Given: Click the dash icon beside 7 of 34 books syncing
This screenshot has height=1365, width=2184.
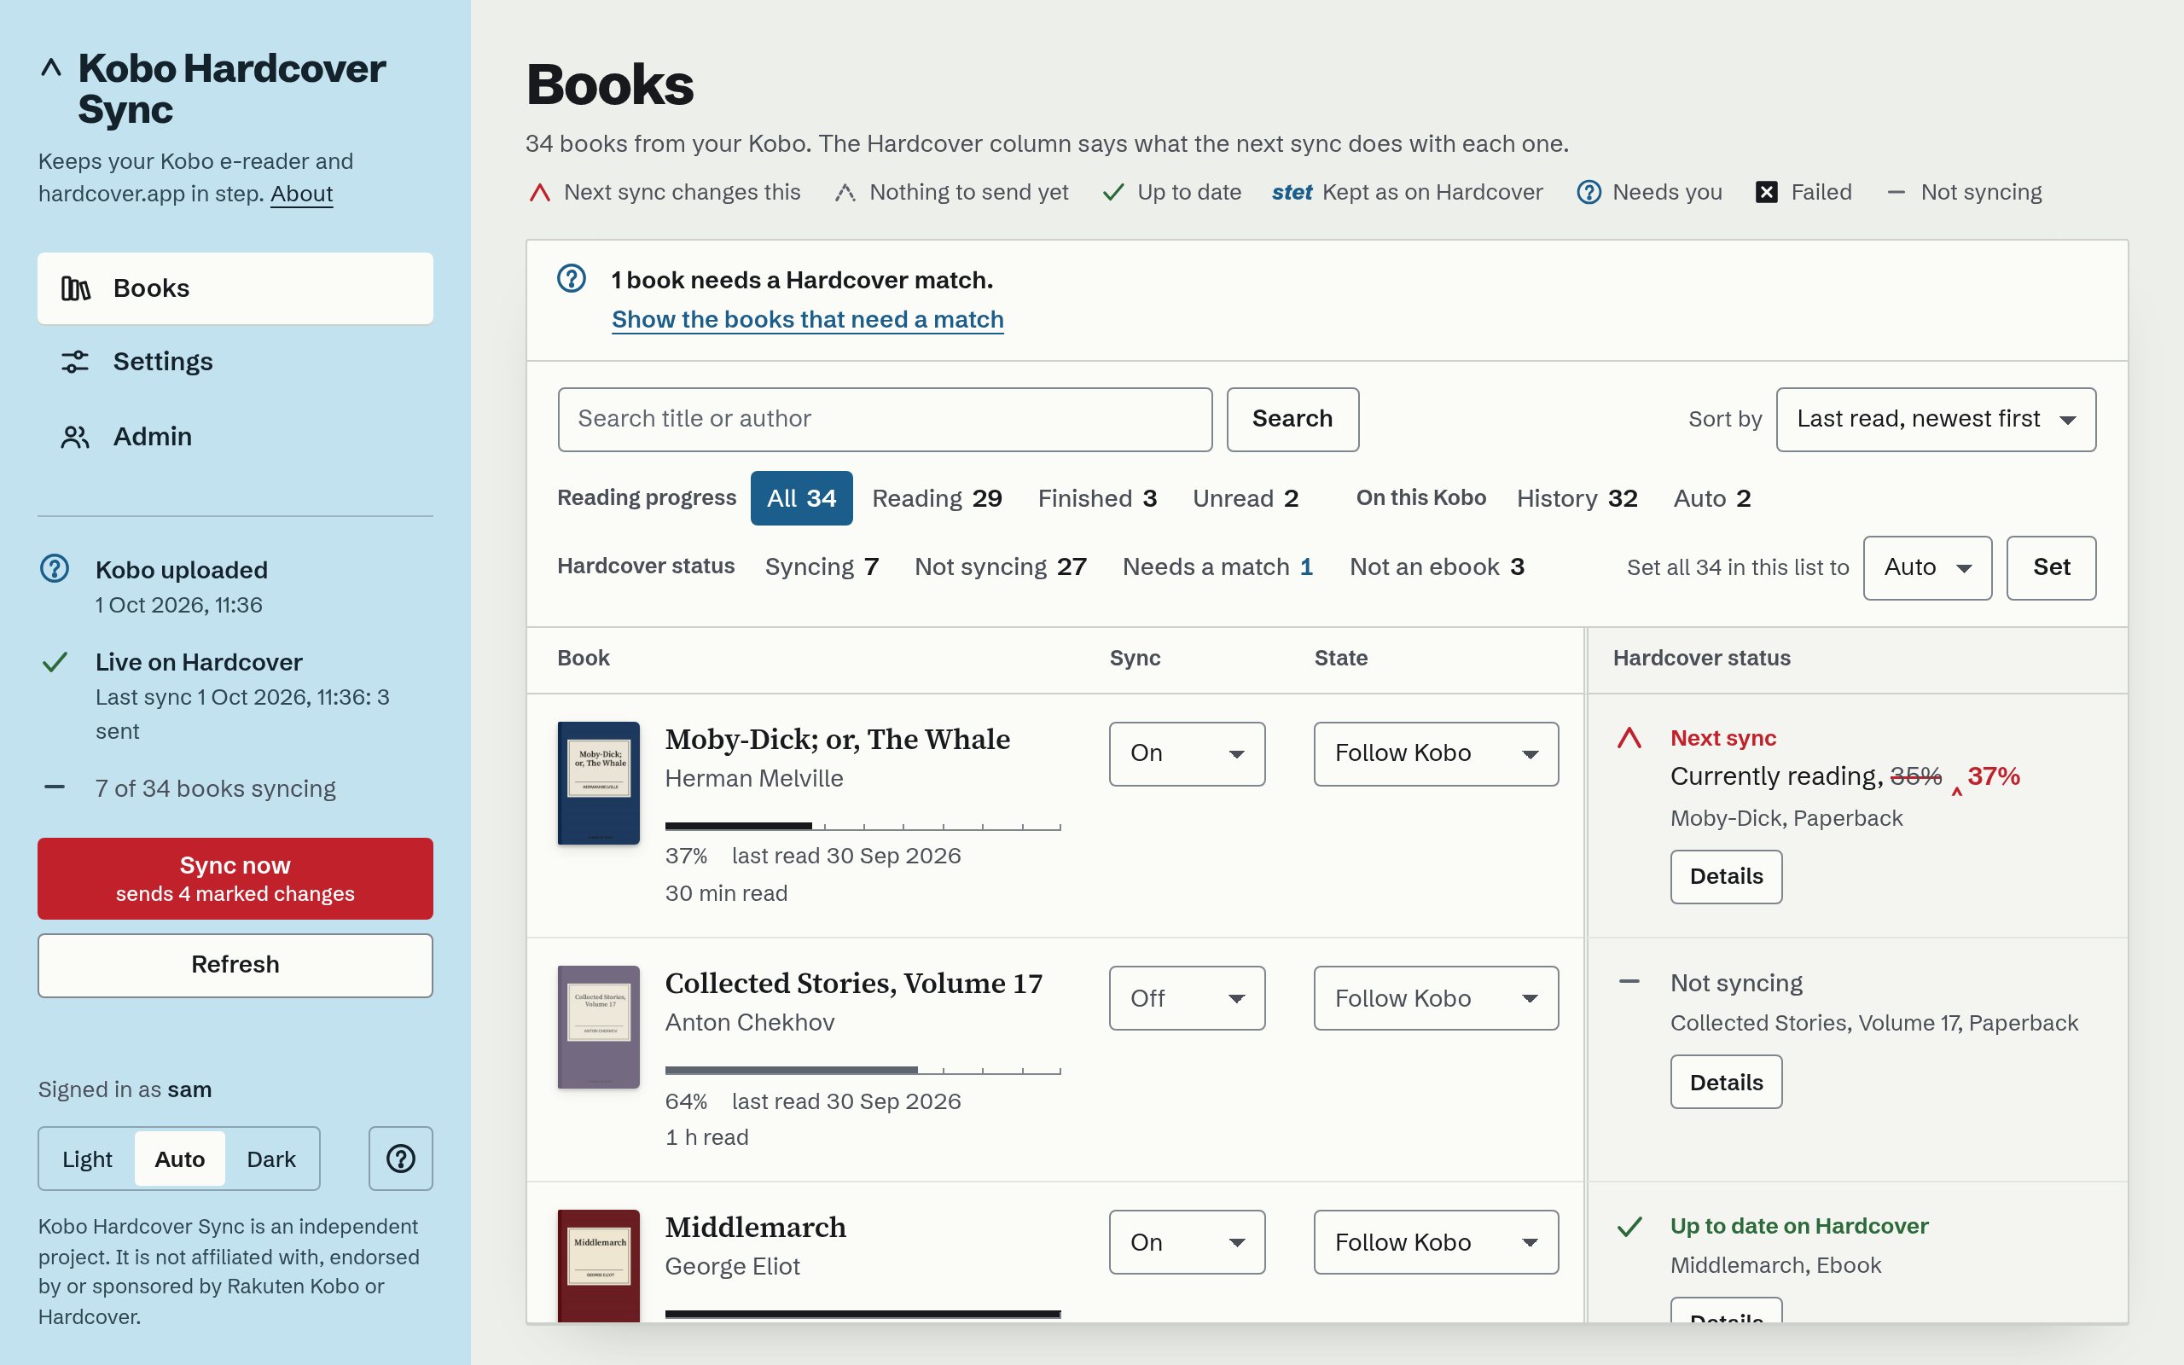Looking at the screenshot, I should [x=54, y=787].
